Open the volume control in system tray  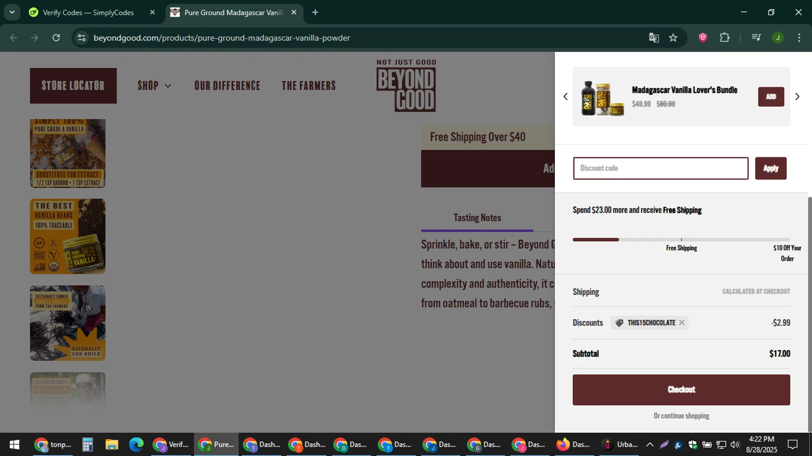click(735, 445)
